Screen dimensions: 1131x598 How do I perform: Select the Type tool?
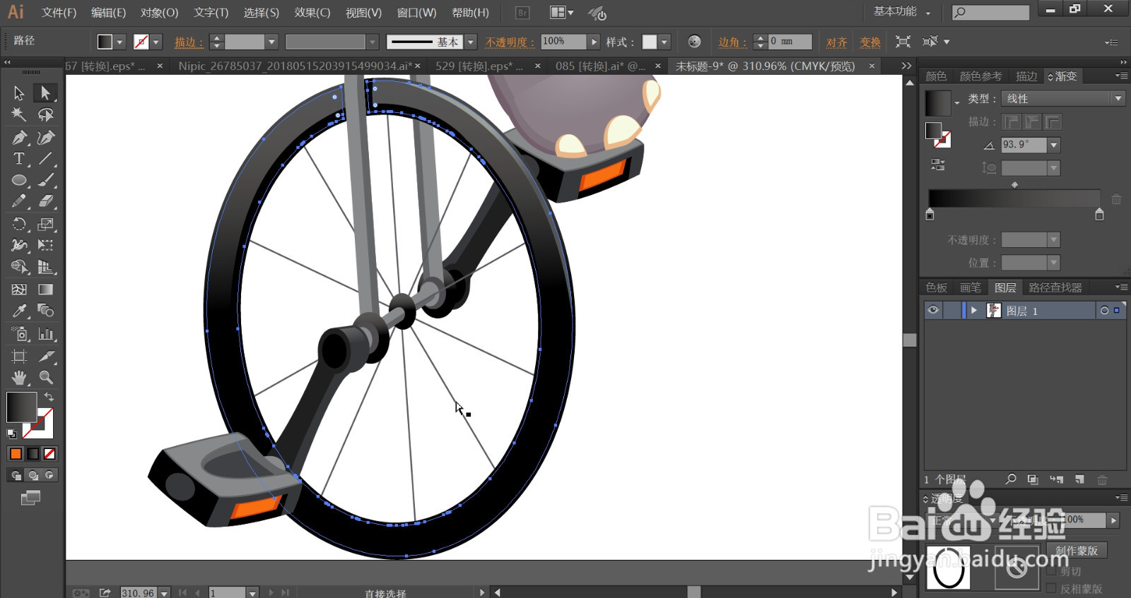19,159
